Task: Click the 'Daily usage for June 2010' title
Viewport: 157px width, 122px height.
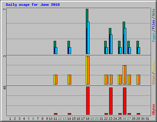Action: coord(33,5)
